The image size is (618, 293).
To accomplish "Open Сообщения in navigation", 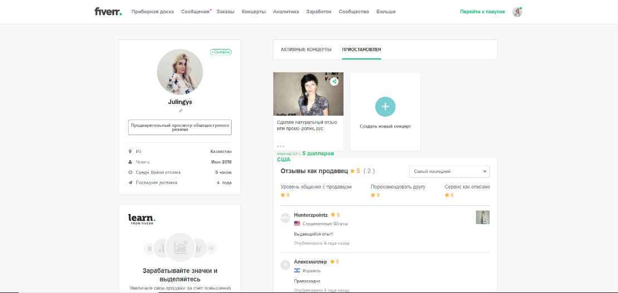I will (195, 12).
